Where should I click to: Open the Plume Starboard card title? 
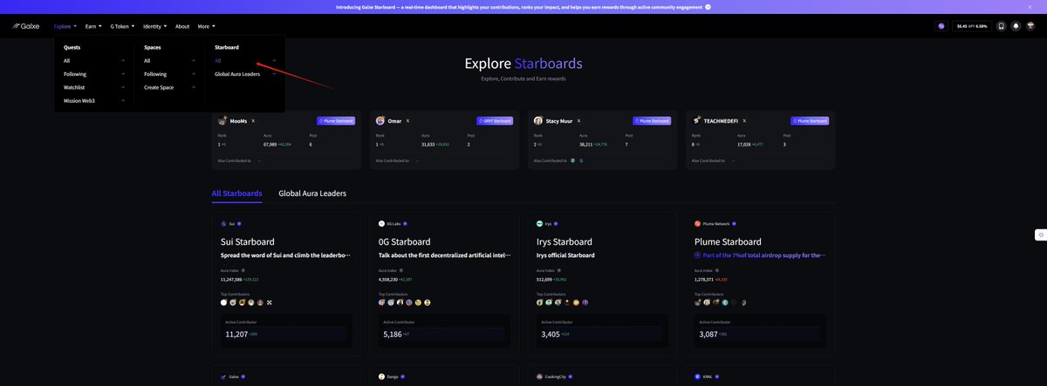726,241
